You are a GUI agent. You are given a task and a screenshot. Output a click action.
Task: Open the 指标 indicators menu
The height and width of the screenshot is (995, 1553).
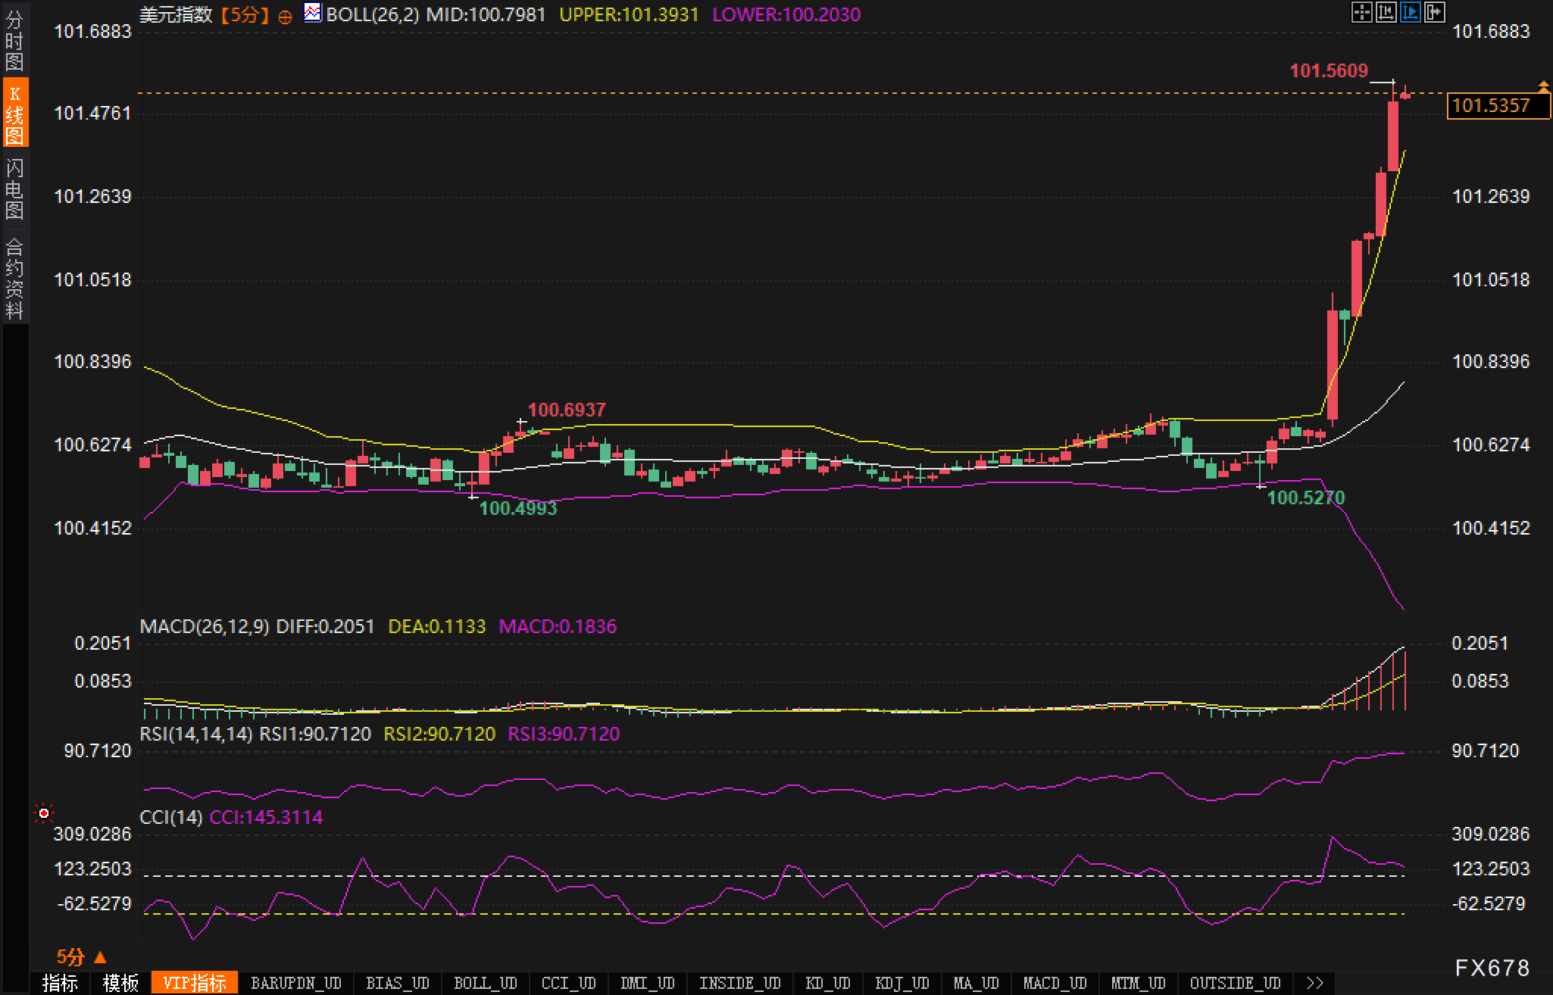(60, 983)
